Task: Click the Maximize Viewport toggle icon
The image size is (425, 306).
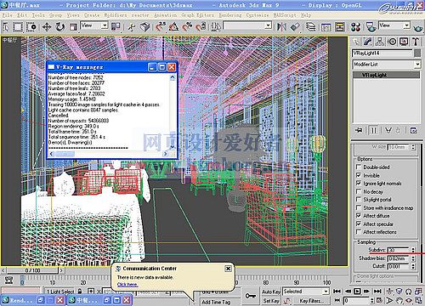Action: (418, 300)
